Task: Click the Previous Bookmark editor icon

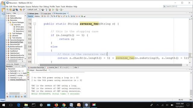Action: coord(64,16)
